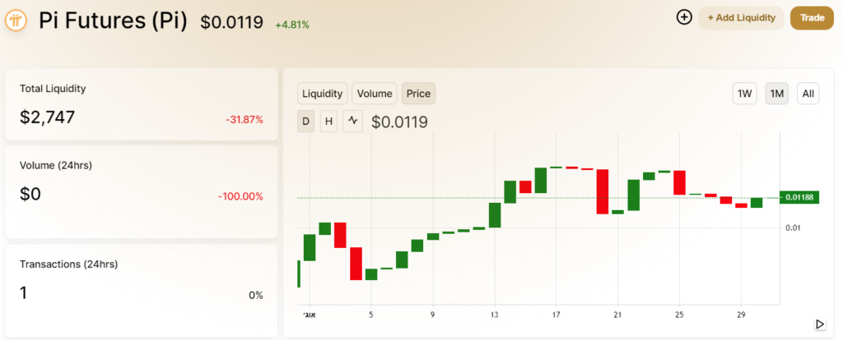Select the Volume chart tab

coord(375,94)
